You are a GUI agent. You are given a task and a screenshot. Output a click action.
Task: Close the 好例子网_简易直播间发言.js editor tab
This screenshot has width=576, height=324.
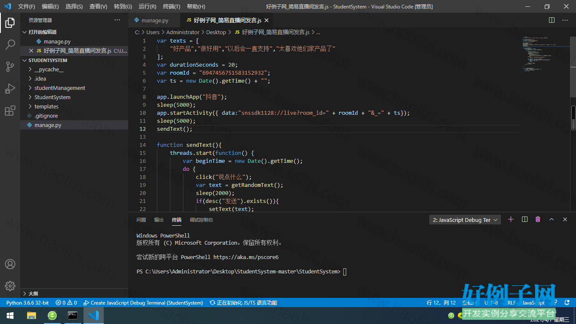click(266, 20)
